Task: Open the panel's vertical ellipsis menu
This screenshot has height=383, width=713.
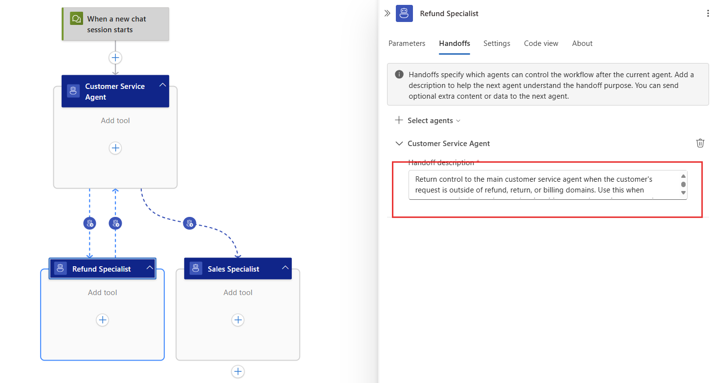Action: tap(708, 14)
